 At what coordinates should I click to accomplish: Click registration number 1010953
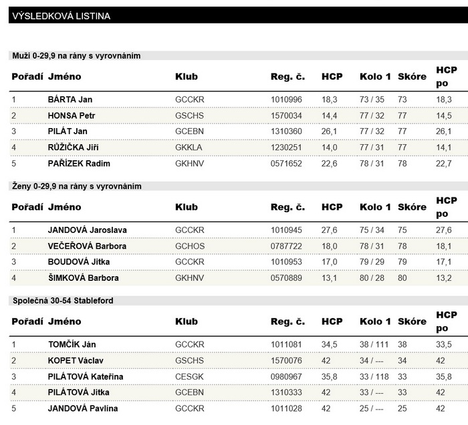click(286, 262)
